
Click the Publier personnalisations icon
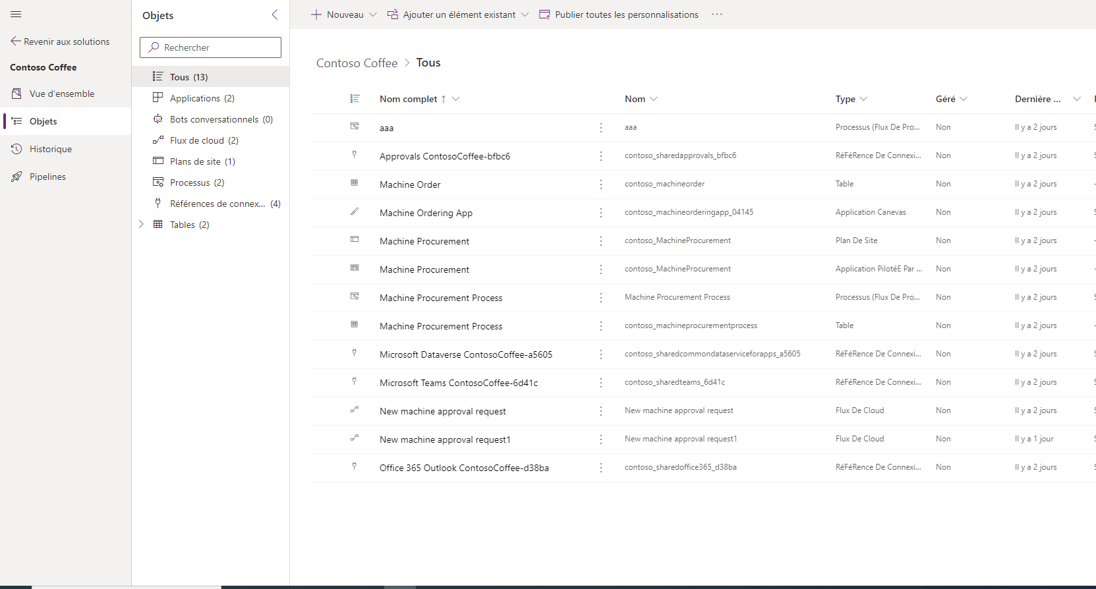tap(544, 14)
